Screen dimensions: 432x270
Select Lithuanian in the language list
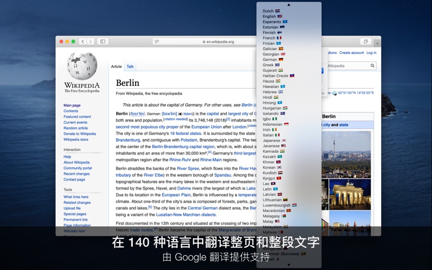pos(275,200)
